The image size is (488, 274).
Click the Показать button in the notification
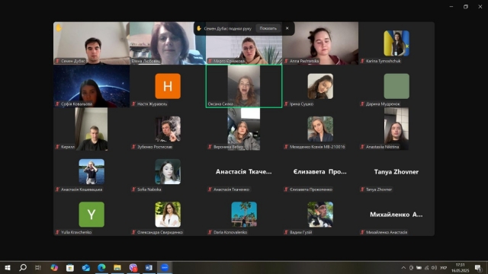coord(268,28)
